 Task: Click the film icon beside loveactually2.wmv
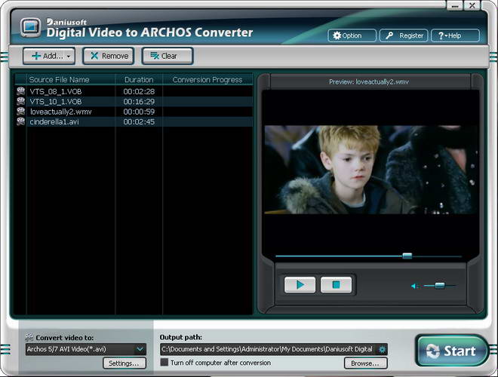(x=21, y=112)
